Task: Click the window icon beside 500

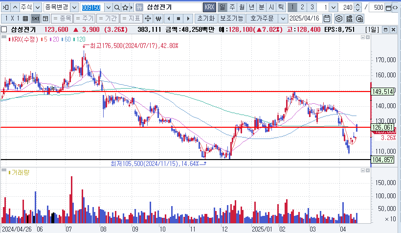Action: pos(388,8)
